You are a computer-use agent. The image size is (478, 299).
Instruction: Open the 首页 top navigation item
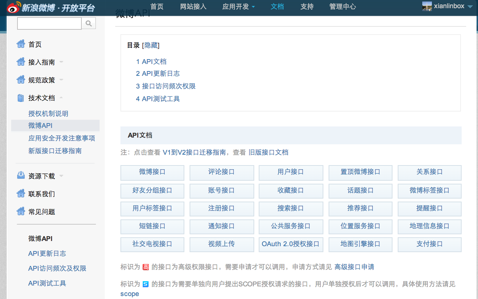pos(157,7)
